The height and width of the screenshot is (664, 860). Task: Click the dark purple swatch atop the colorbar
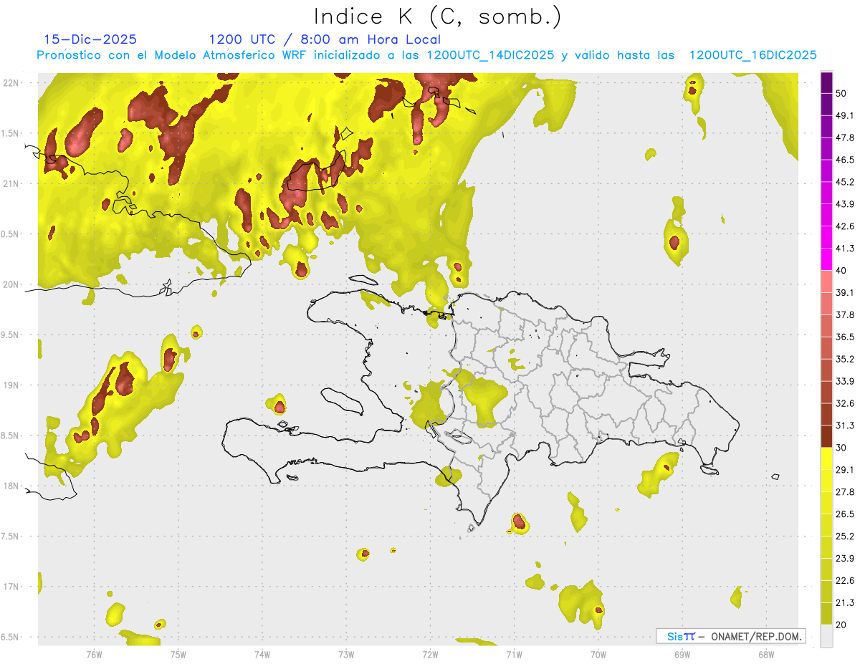point(826,83)
